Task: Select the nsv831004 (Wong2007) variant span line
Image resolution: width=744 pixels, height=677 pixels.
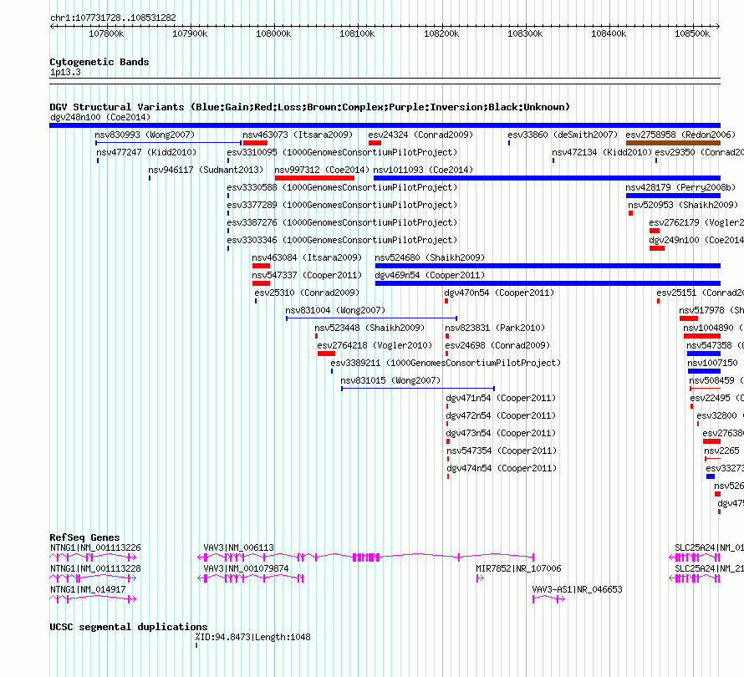Action: (x=371, y=318)
